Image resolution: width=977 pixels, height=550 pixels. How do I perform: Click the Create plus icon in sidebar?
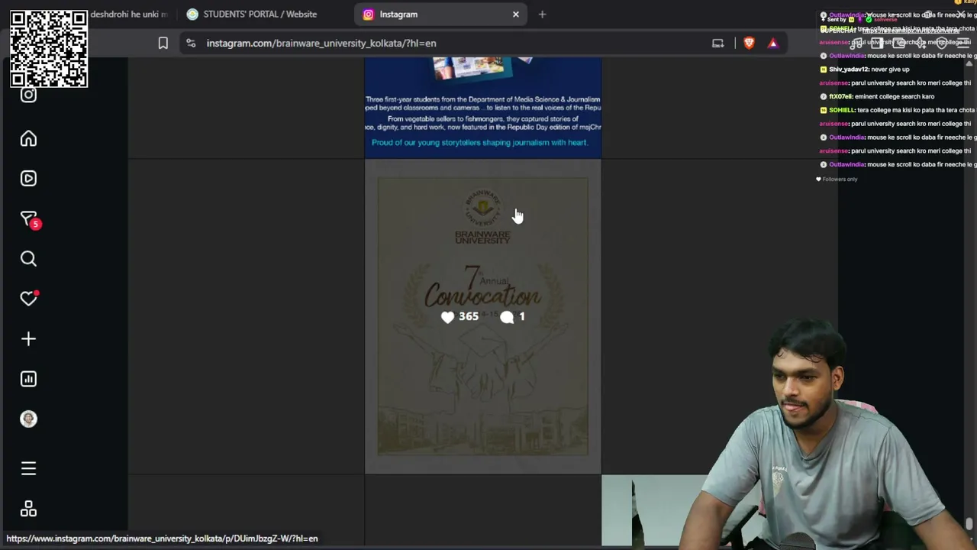28,339
